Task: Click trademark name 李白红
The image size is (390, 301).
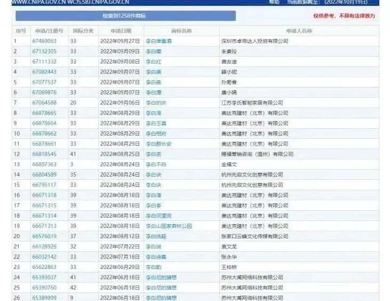Action: pyautogui.click(x=154, y=62)
